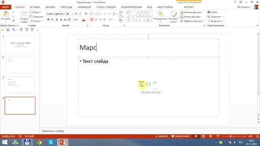This screenshot has width=260, height=146.
Task: Increase font size with large A button
Action: 76,14
